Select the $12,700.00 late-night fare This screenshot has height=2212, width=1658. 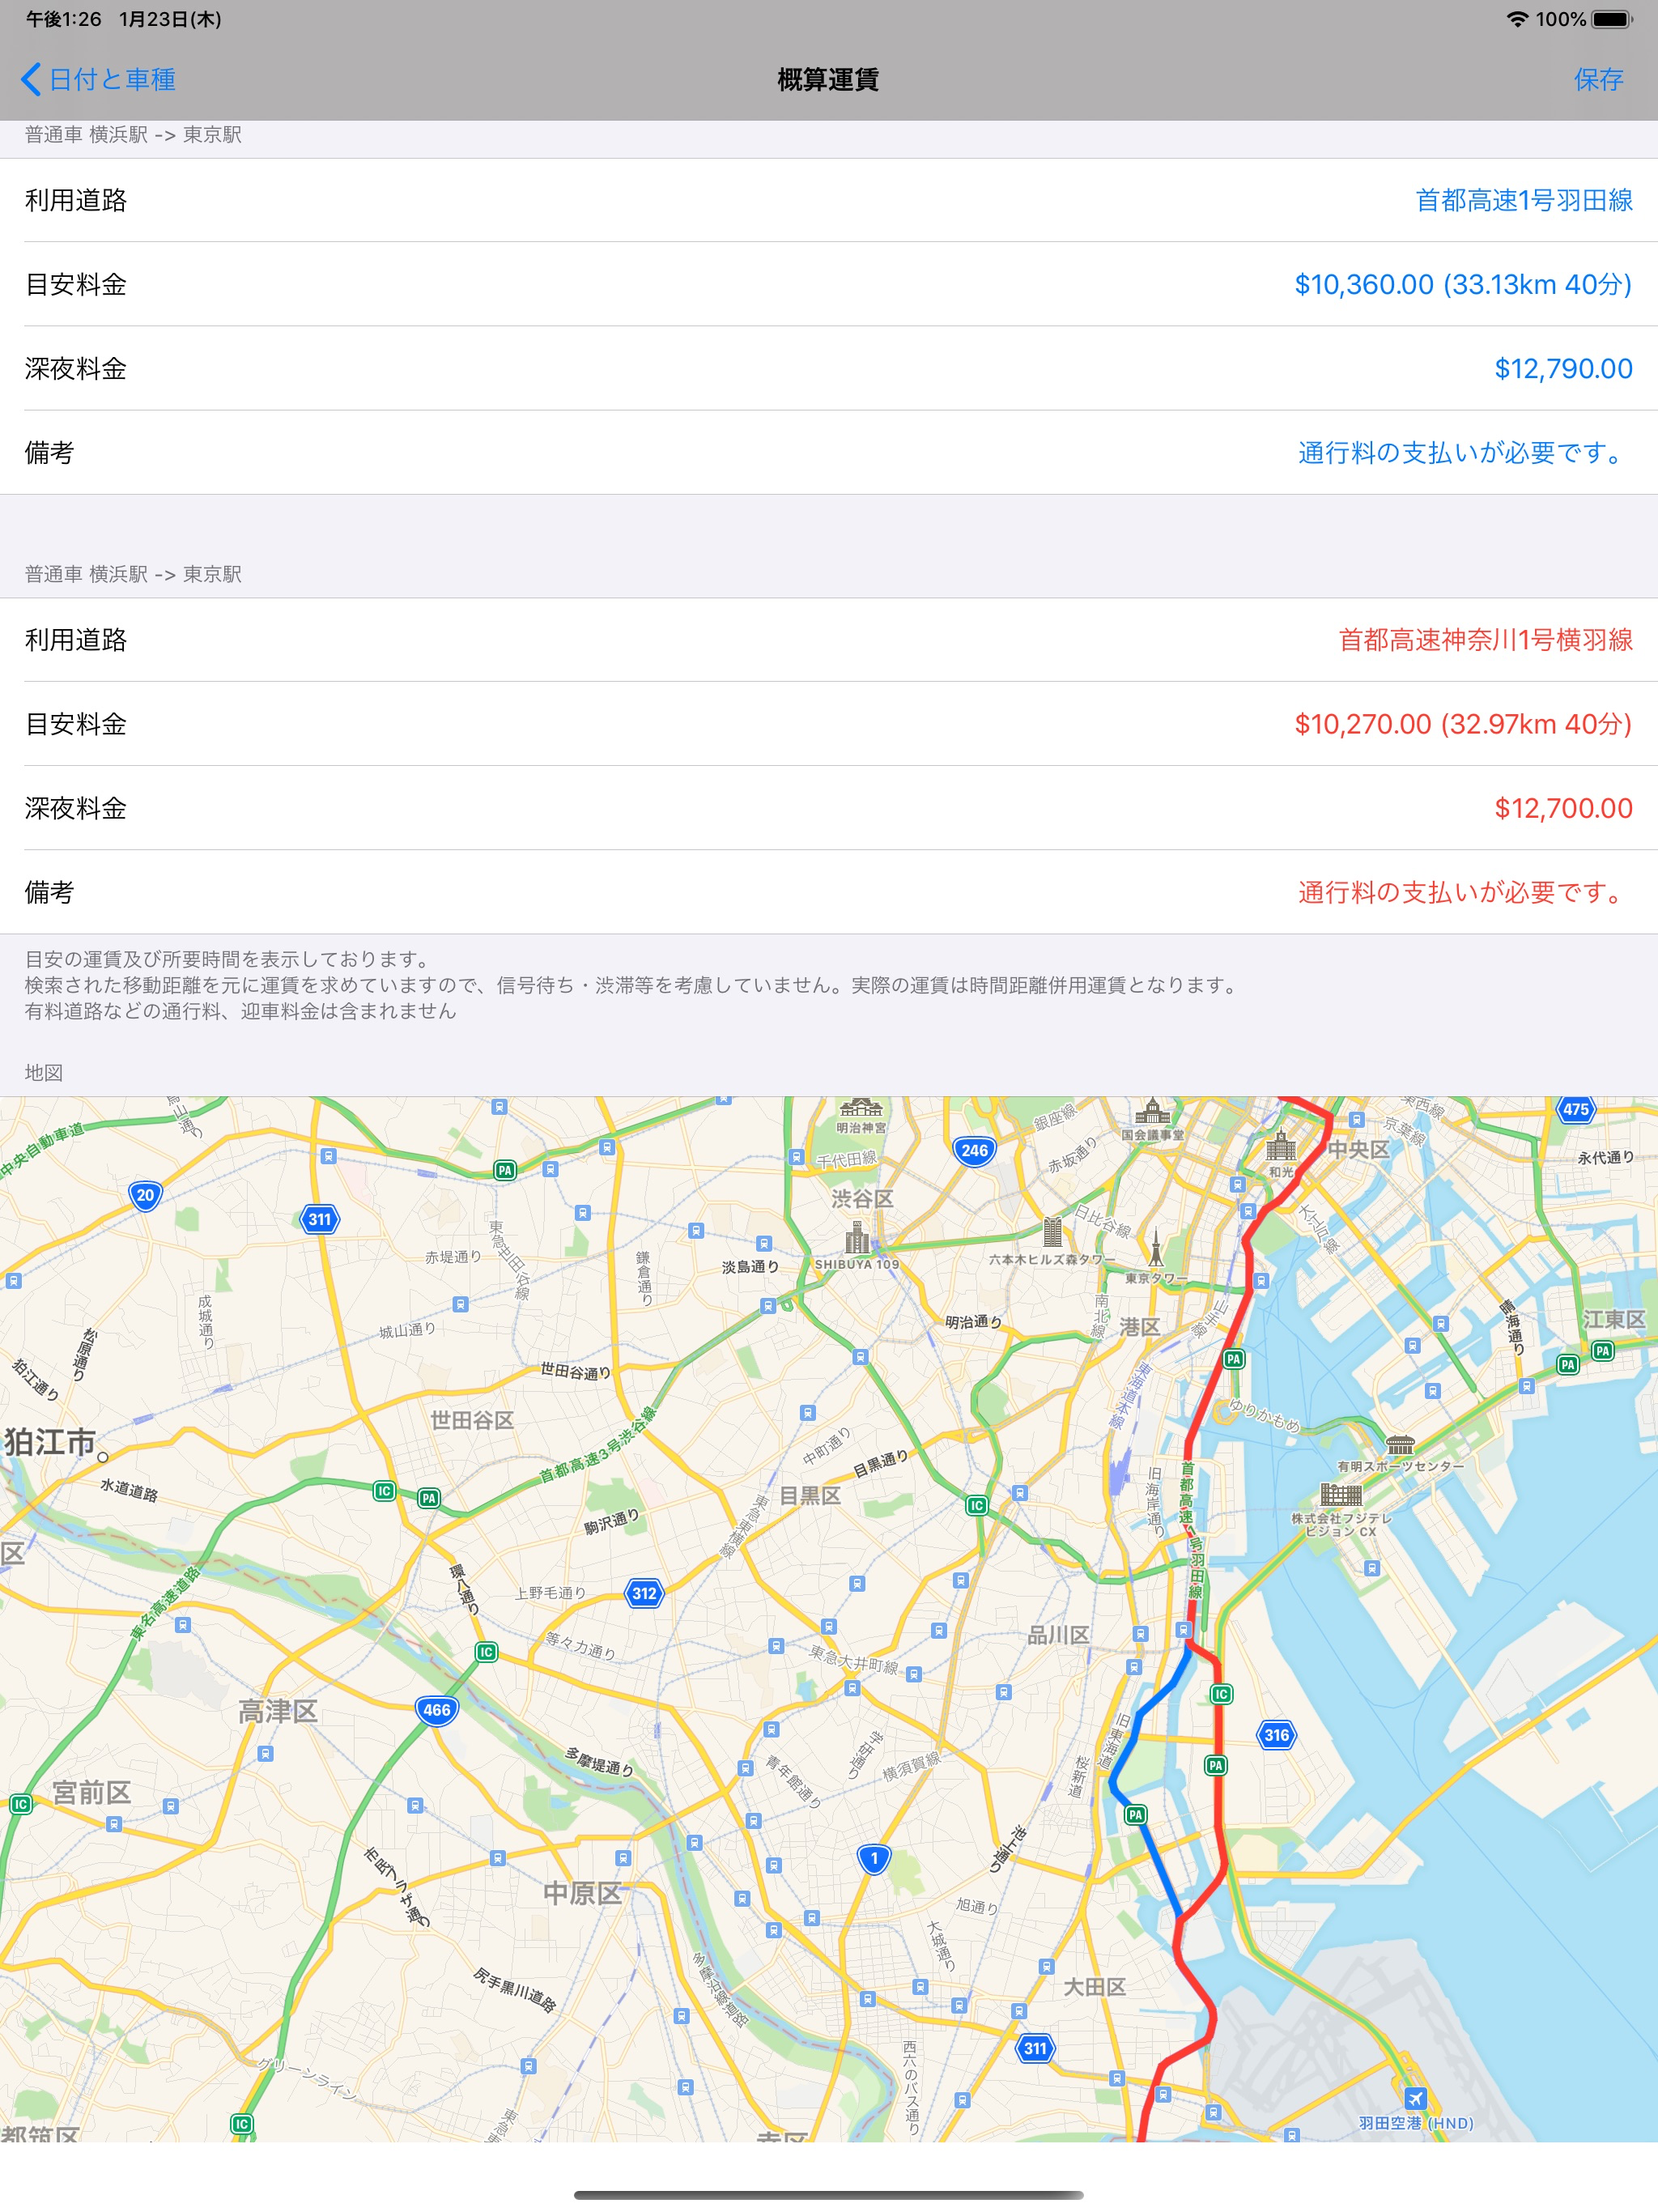[x=1563, y=808]
